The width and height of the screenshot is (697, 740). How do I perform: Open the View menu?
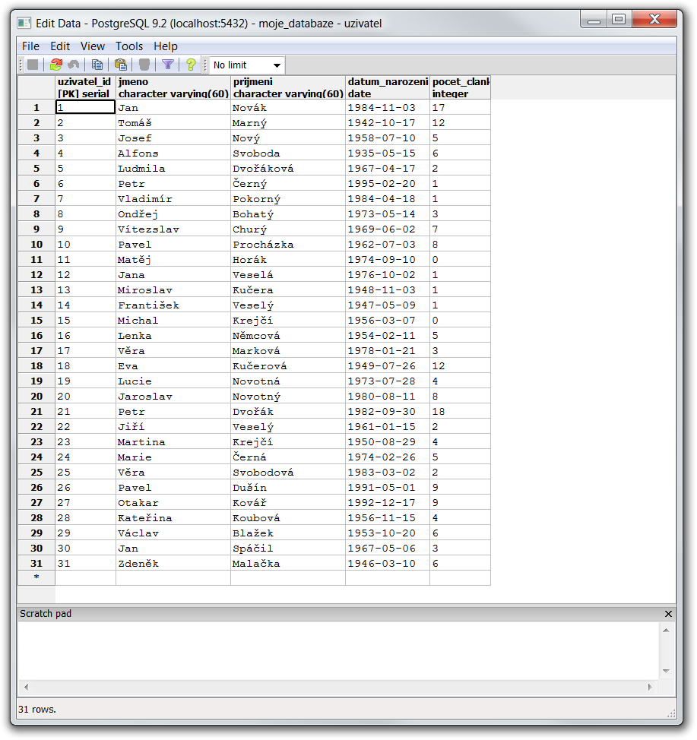(93, 46)
